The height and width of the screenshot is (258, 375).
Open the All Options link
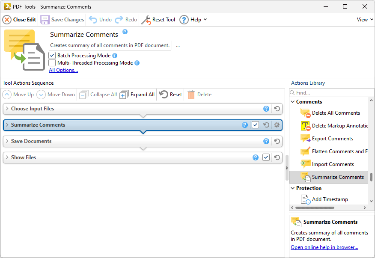63,70
